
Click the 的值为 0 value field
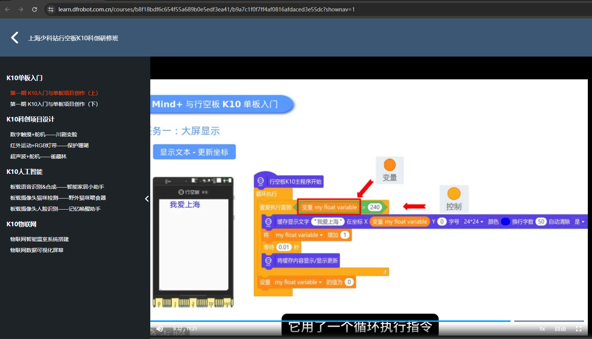pos(349,282)
